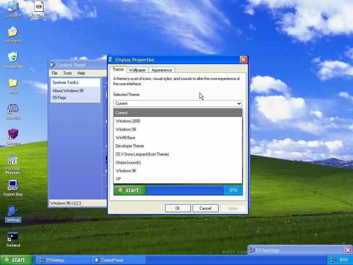Close the Display Properties dialog
353x265 pixels.
coord(243,59)
